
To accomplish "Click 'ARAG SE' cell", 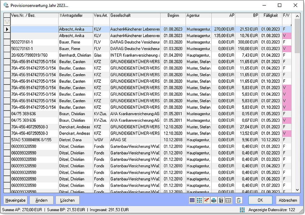I will click(x=135, y=140).
